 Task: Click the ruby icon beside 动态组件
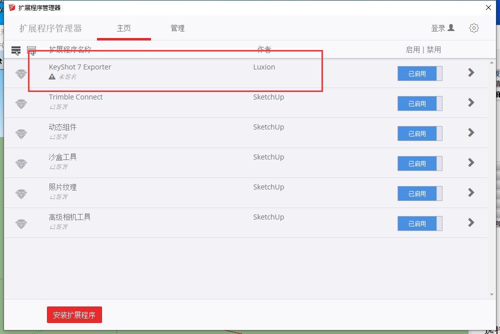pos(21,134)
